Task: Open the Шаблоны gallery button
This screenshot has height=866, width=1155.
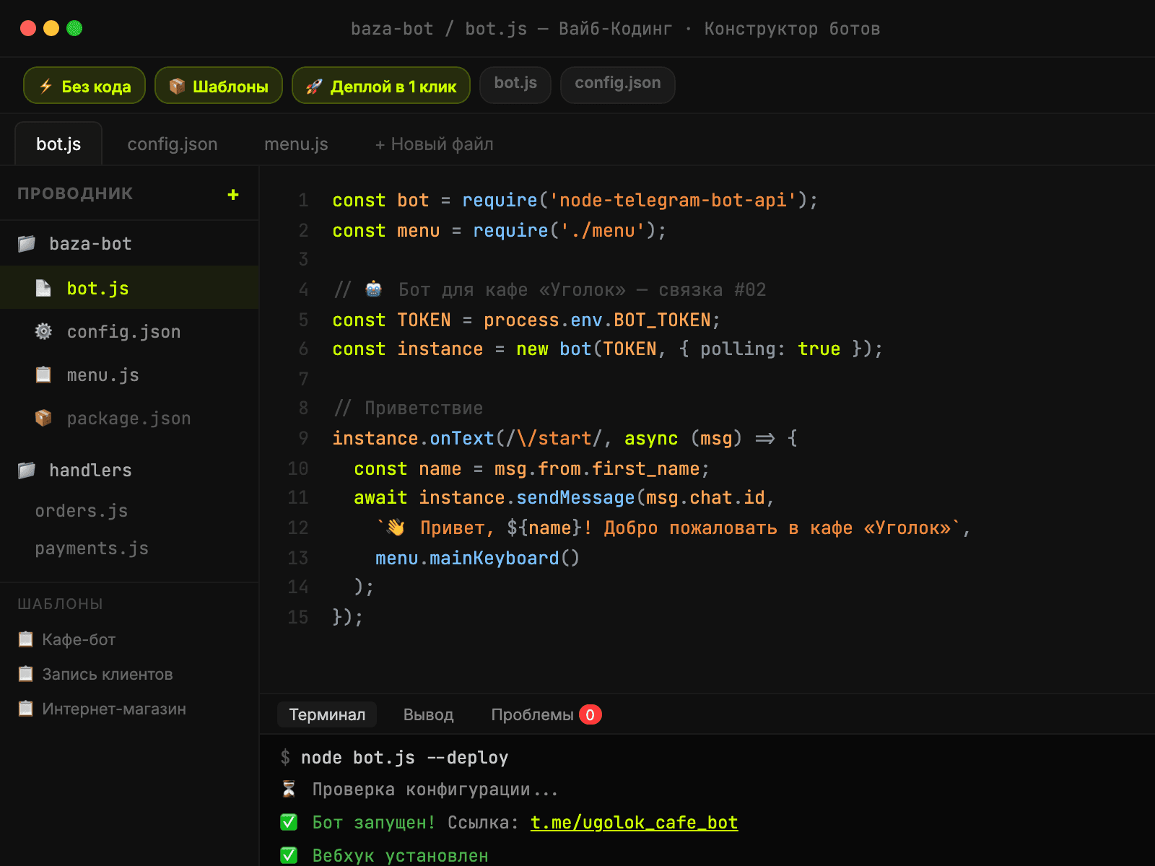Action: (x=219, y=86)
